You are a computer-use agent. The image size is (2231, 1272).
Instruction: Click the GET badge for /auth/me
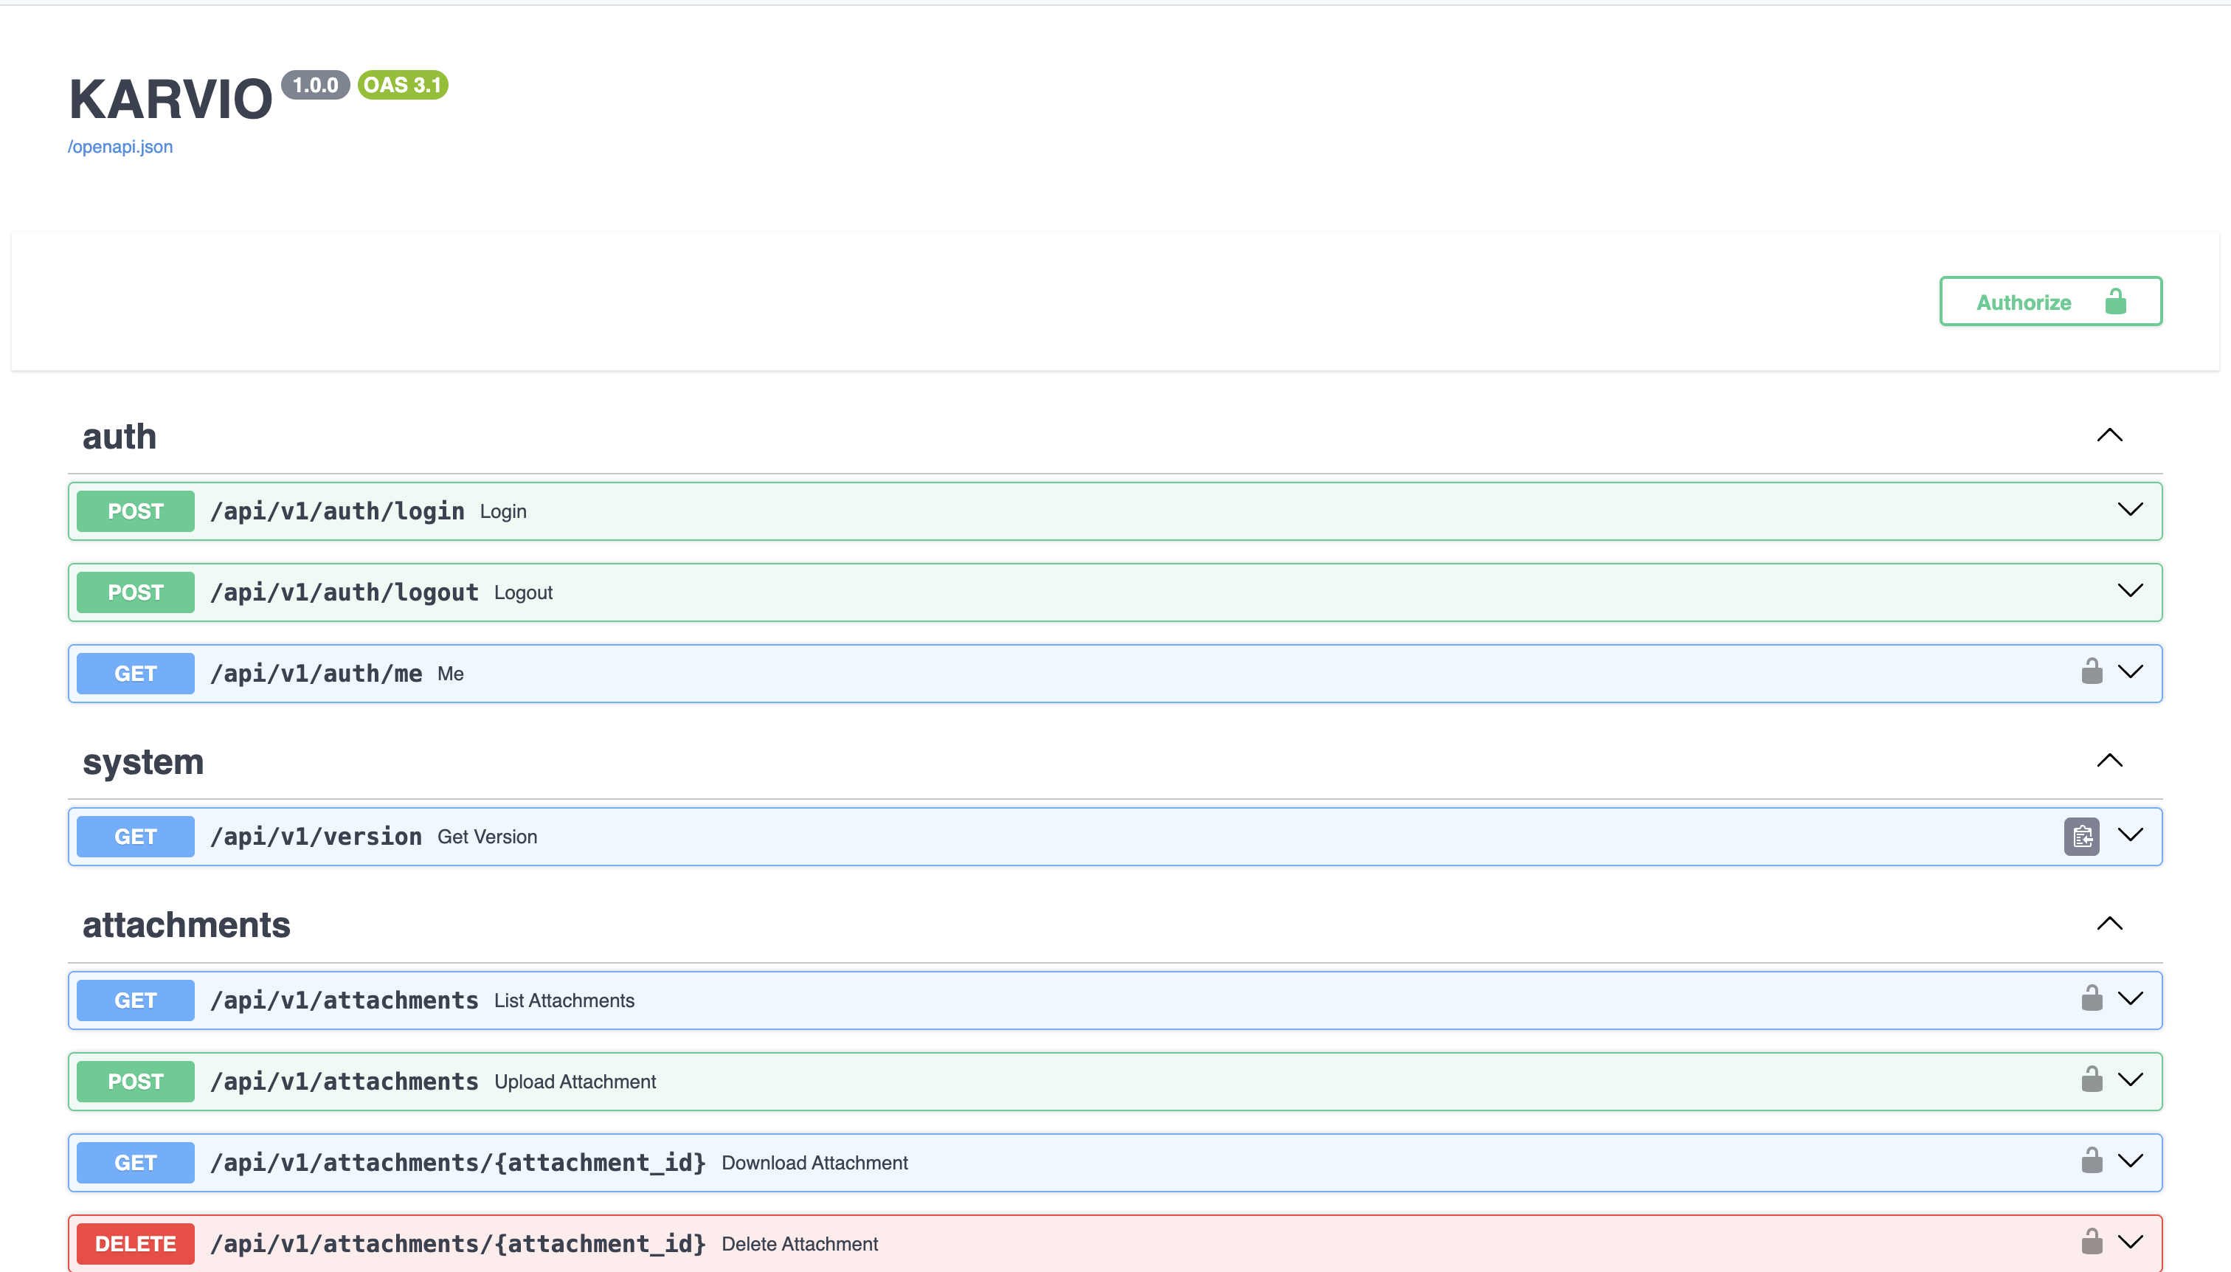(x=136, y=674)
